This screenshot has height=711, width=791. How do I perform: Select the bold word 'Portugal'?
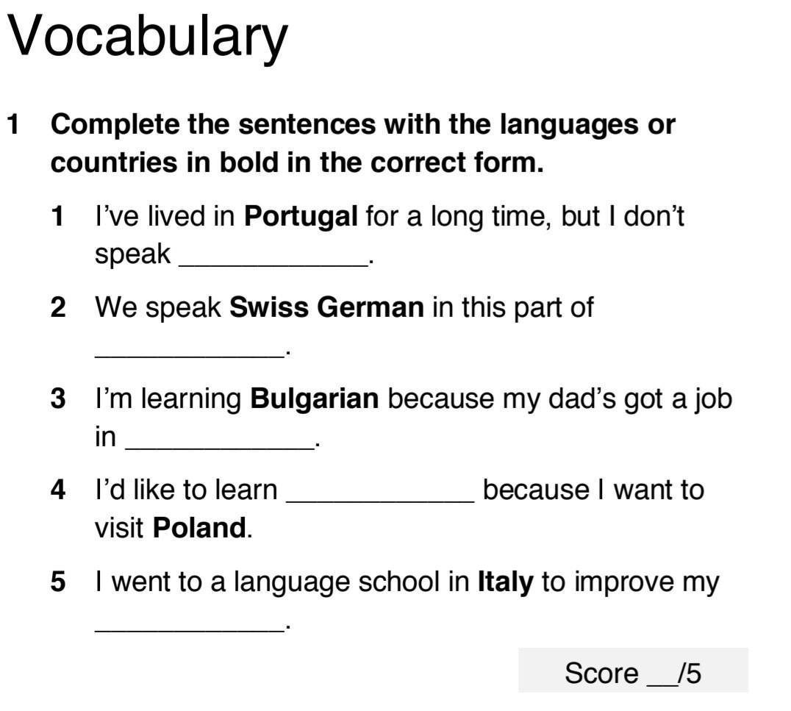coord(301,218)
